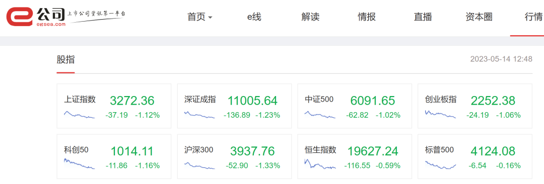Click the -136.89 change figure
The width and height of the screenshot is (544, 184).
[x=237, y=116]
